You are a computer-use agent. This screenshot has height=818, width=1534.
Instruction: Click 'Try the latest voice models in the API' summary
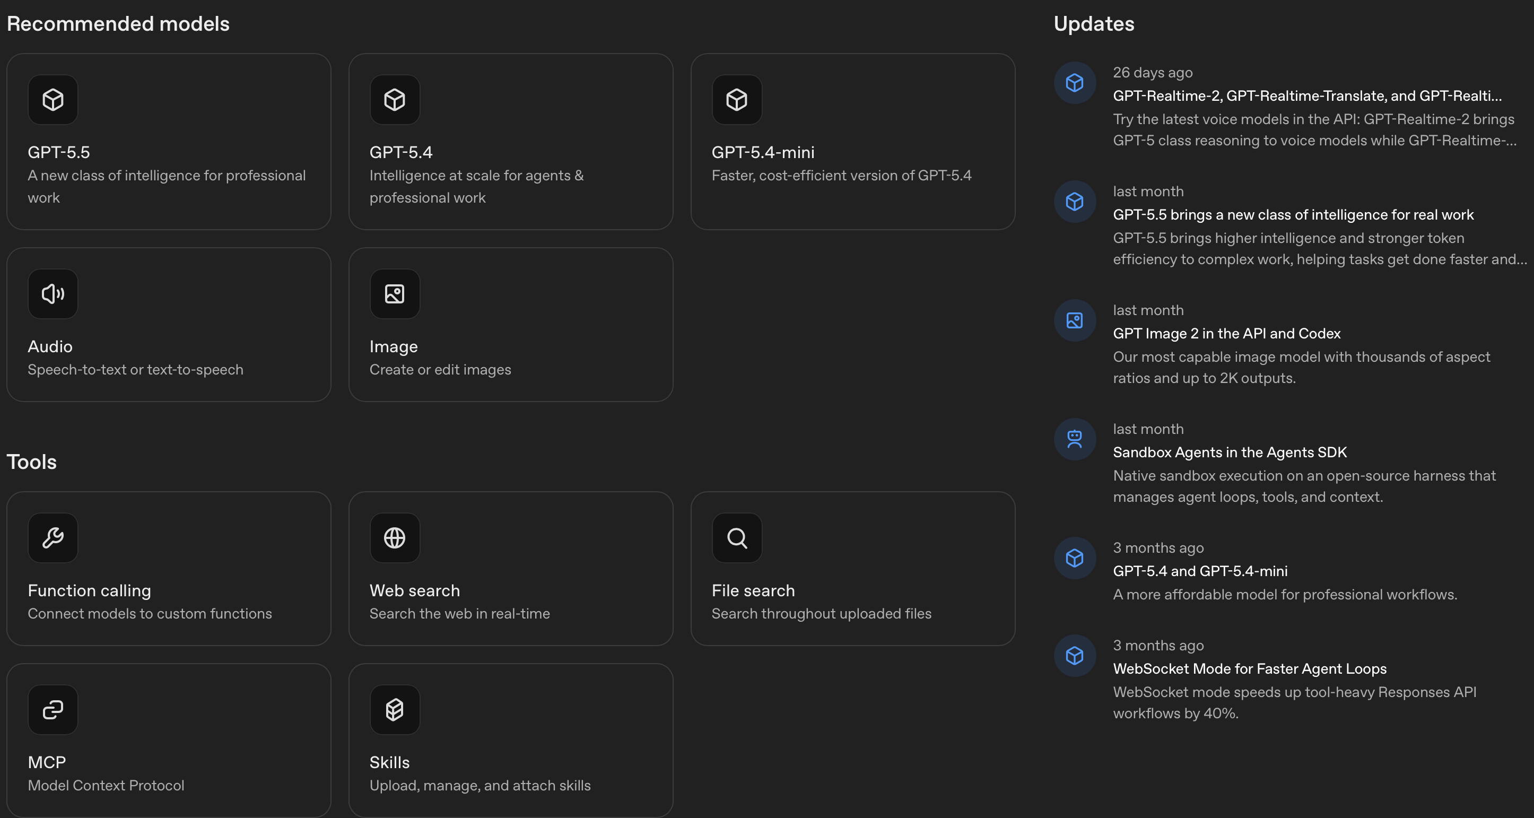coord(1314,130)
